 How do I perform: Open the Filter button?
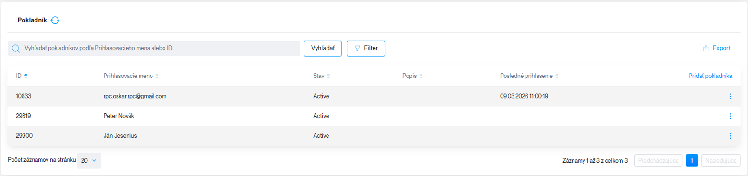[x=365, y=48]
